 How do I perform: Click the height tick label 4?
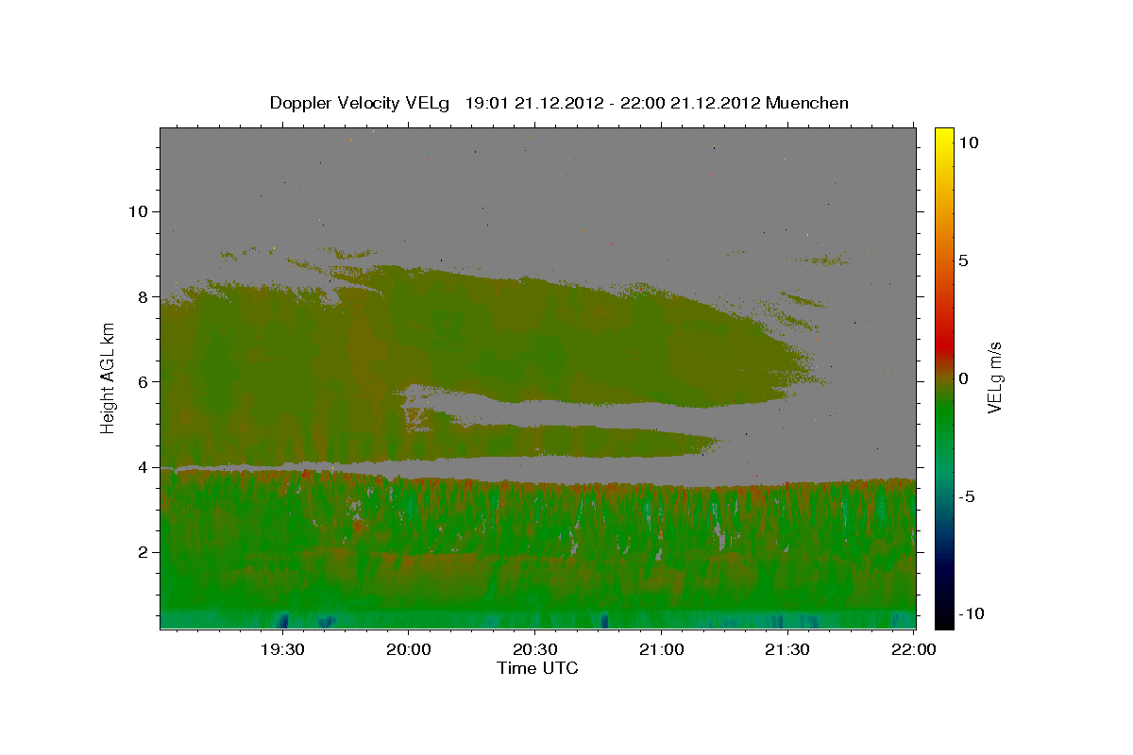point(143,467)
